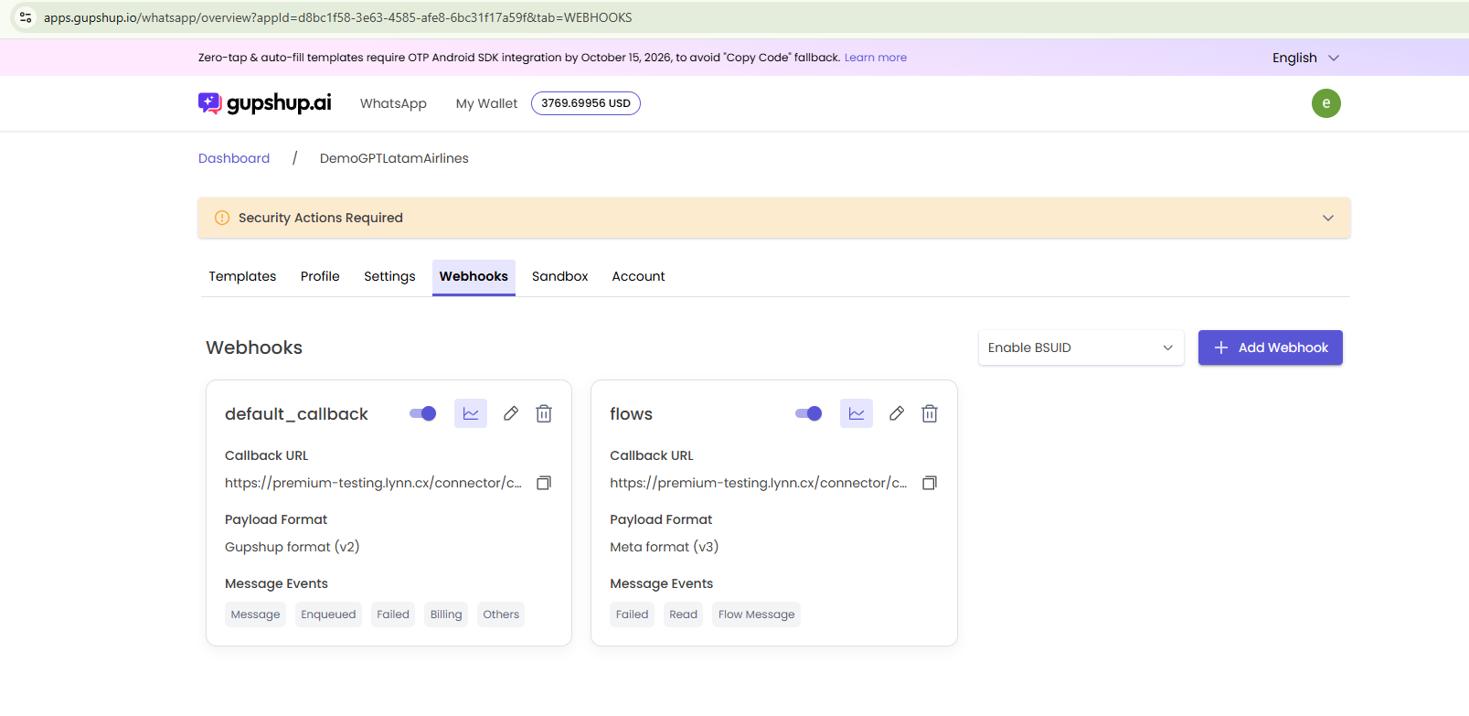1469x716 pixels.
Task: Edit the flows webhook
Action: point(897,413)
